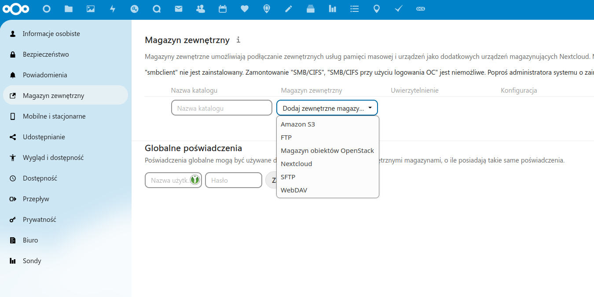Open the Calendar app icon
Image resolution: width=594 pixels, height=297 pixels.
coord(223,9)
